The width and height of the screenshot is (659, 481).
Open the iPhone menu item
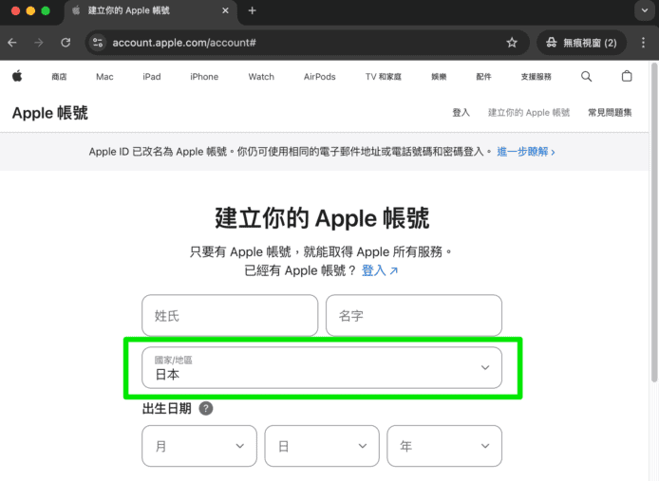click(x=204, y=77)
